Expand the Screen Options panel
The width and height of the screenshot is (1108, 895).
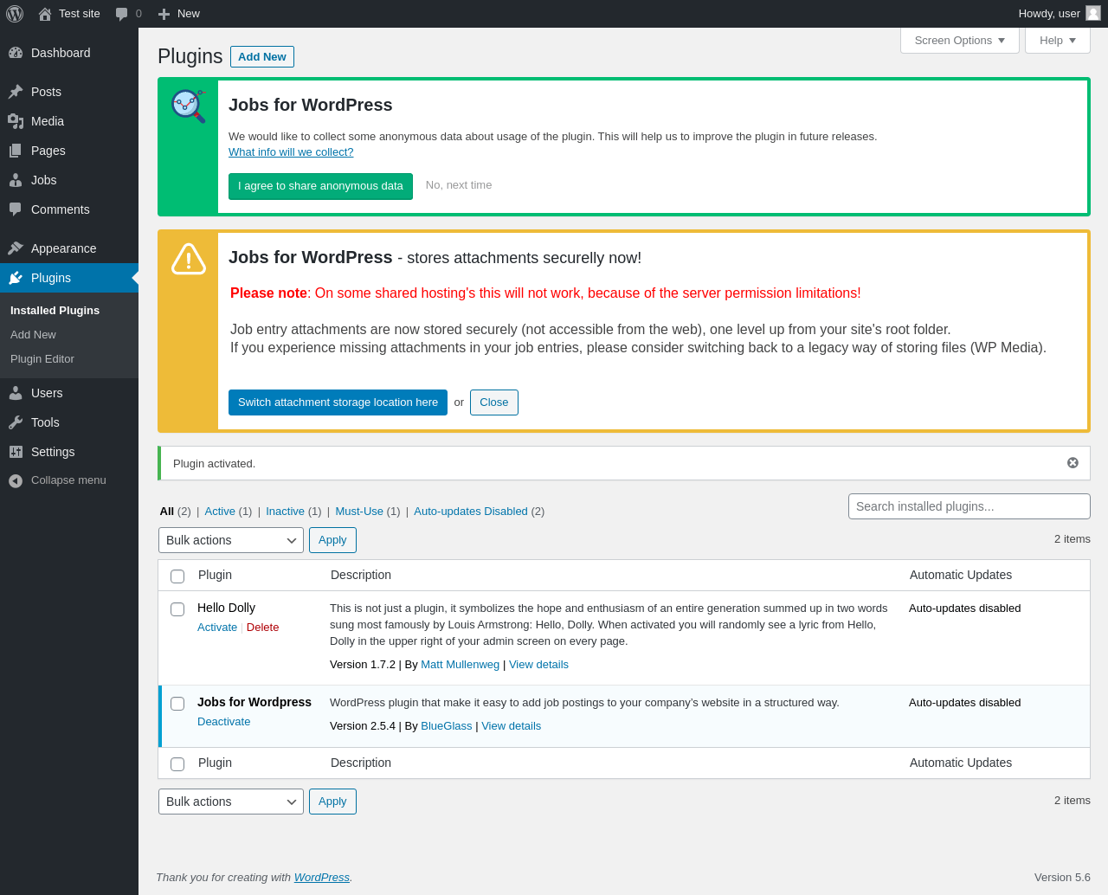coord(960,41)
